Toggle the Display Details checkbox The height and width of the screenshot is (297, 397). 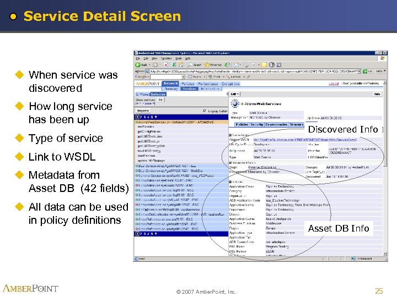coord(205,111)
